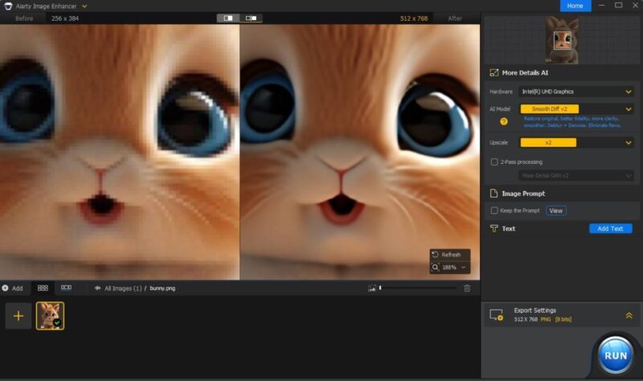Screen dimensions: 643x381
Task: Click the Image Prompt heading
Action: pyautogui.click(x=523, y=194)
